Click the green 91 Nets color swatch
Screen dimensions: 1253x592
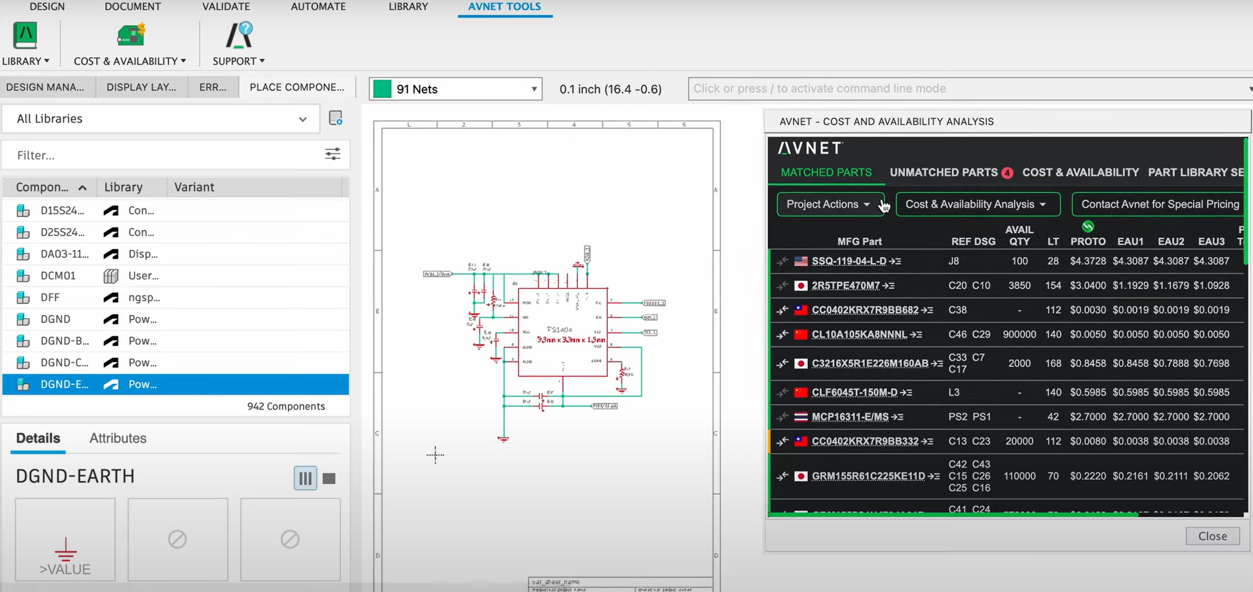(x=382, y=89)
